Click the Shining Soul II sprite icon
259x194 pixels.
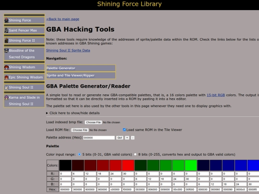6,87
